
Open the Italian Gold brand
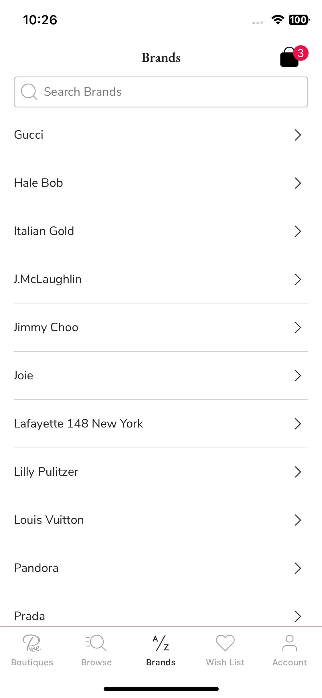click(161, 231)
